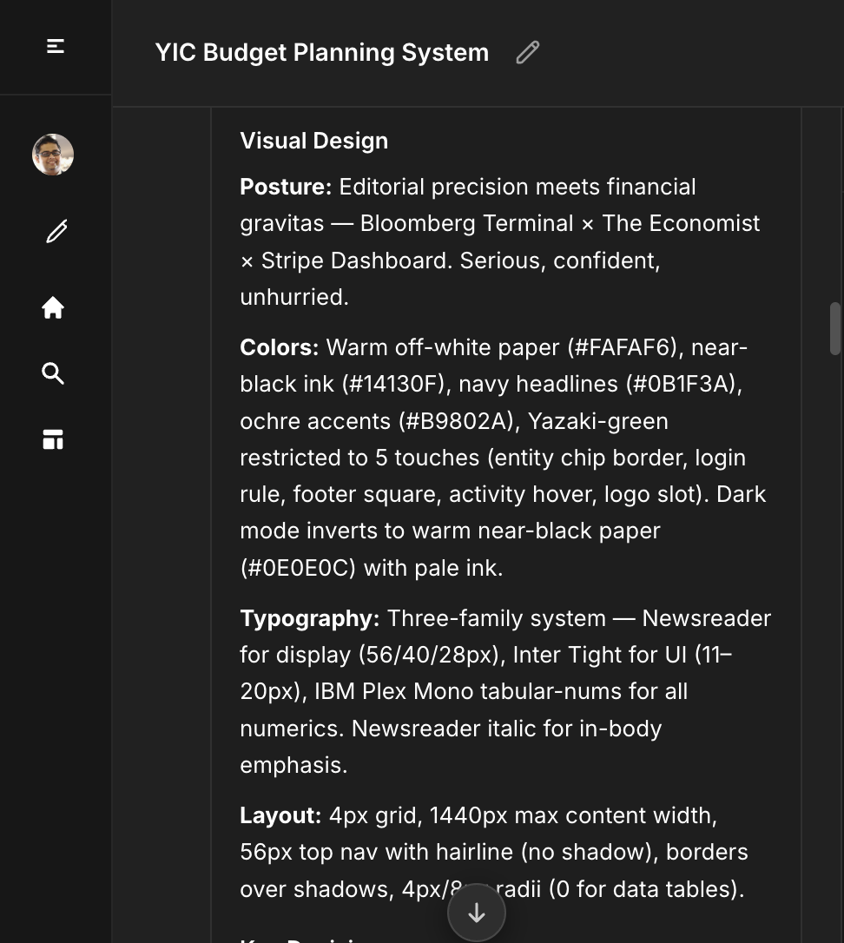Open your profile avatar menu

pos(52,154)
